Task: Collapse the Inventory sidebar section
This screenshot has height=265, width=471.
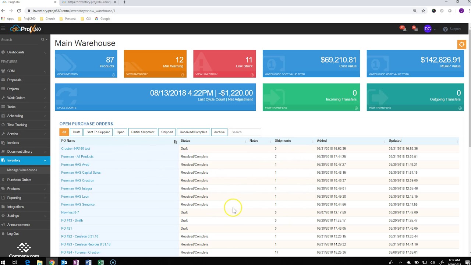Action: (25, 160)
